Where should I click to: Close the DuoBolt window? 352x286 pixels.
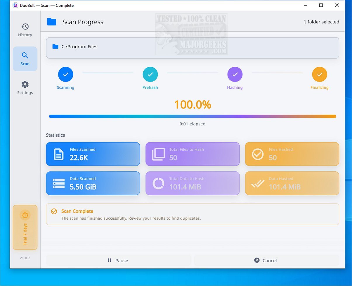(x=337, y=5)
